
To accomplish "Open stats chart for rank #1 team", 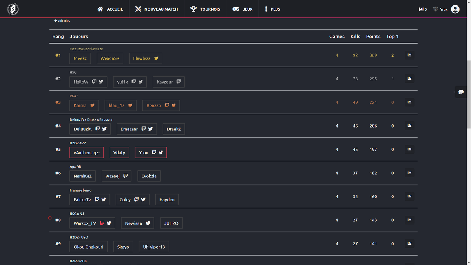I will coord(409,55).
